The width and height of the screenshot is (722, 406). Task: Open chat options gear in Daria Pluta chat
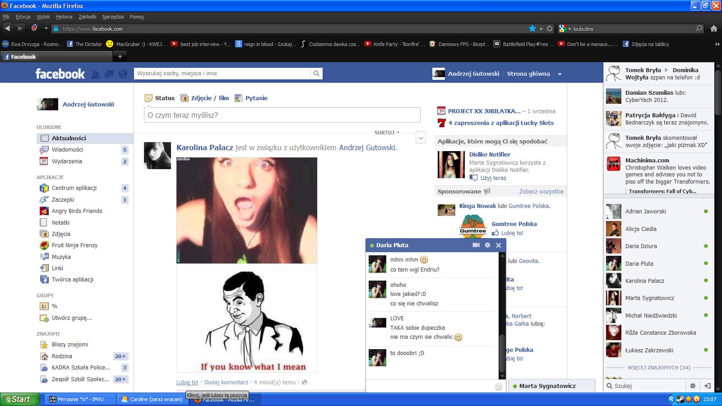coord(487,245)
